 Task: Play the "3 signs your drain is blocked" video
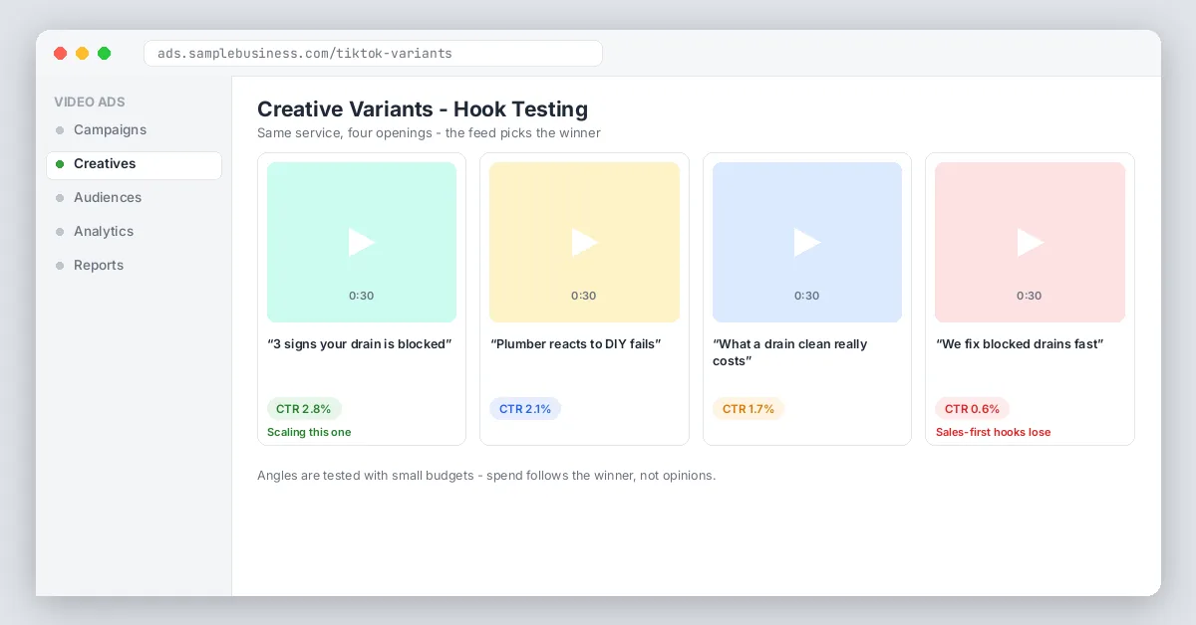click(362, 242)
